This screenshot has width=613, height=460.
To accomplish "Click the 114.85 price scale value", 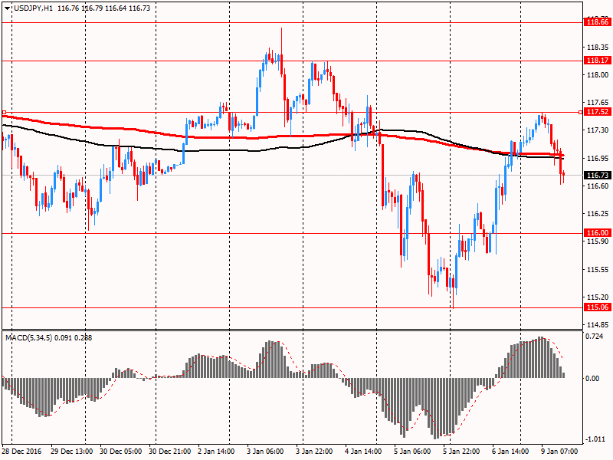I will coord(598,324).
